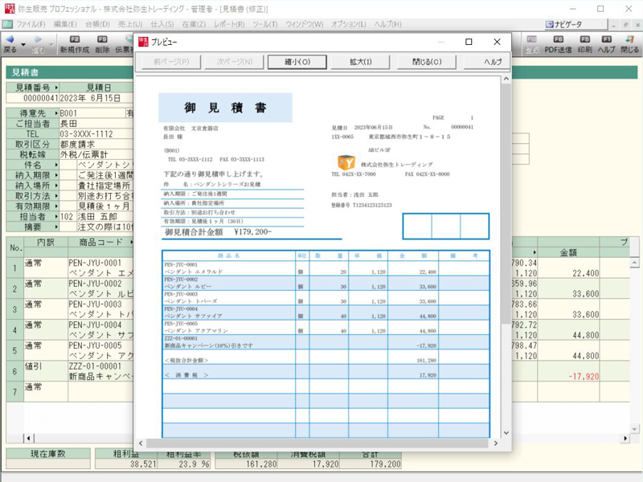
Task: Click the 縮小(O) button in preview
Action: (297, 62)
